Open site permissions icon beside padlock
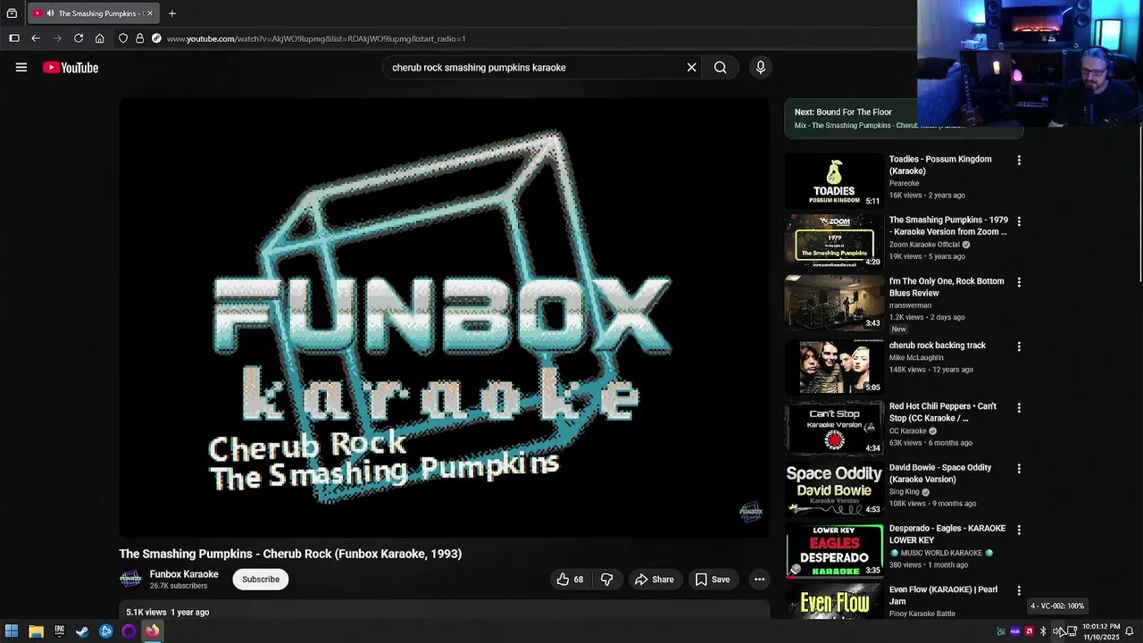 [156, 38]
